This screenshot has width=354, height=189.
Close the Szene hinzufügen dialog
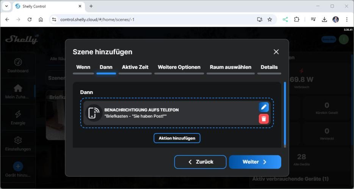pyautogui.click(x=276, y=52)
